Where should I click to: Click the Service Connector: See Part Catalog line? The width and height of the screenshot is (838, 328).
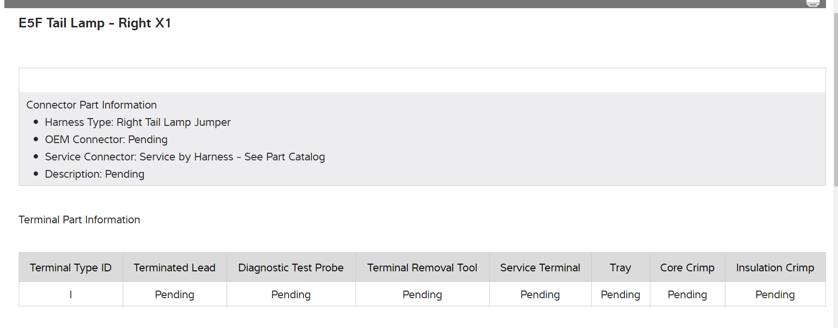[x=185, y=157]
